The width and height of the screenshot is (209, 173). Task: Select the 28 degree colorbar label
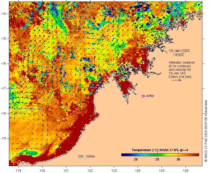point(136,160)
